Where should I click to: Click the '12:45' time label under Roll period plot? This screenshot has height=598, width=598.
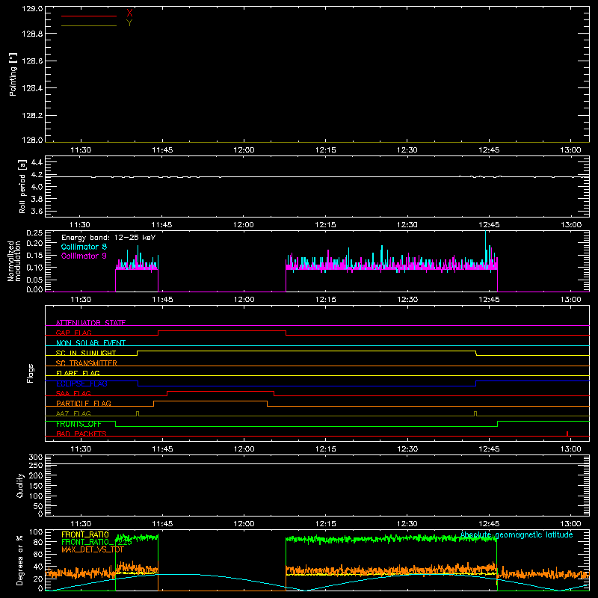tap(489, 225)
